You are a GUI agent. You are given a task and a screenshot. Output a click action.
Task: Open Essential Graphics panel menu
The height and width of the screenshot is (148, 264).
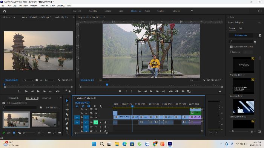[x=259, y=22]
